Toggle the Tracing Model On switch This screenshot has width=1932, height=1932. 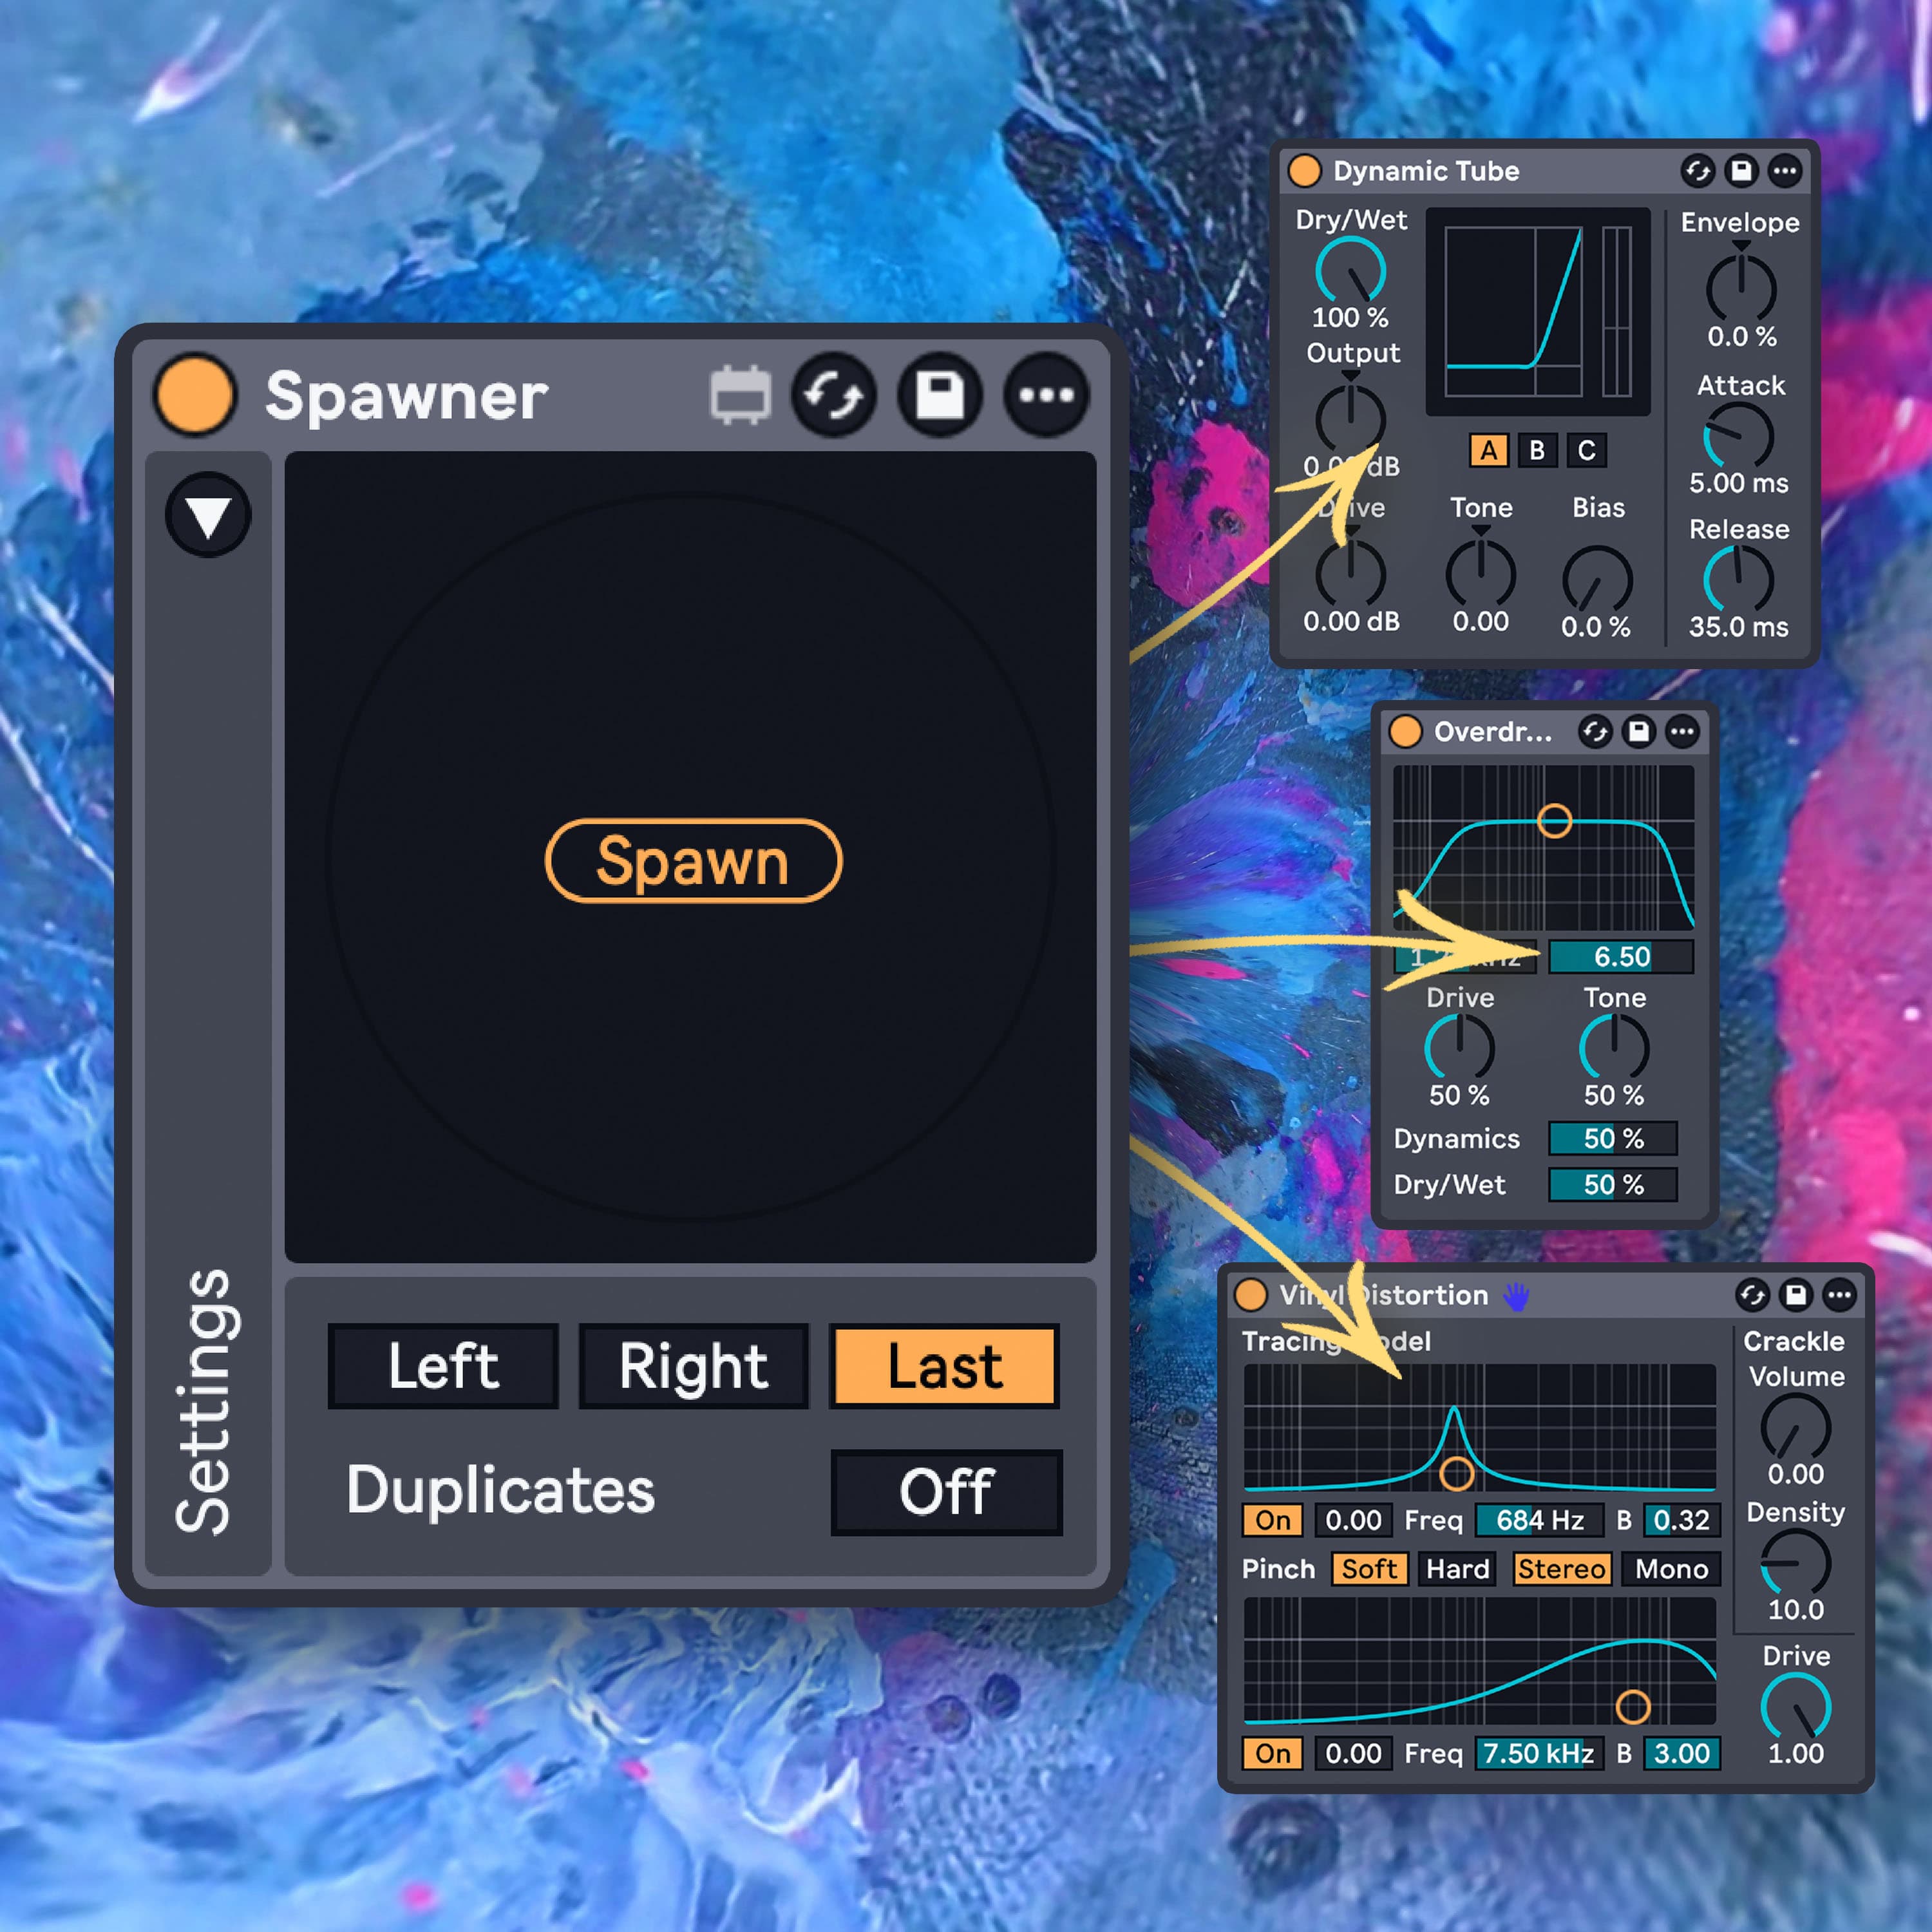tap(1273, 1521)
